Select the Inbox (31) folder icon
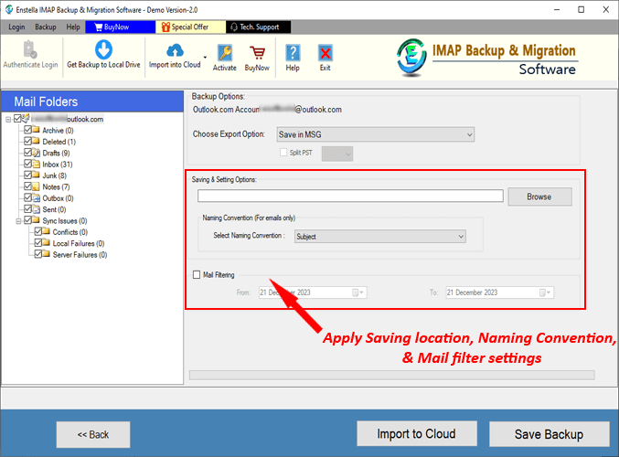 37,164
